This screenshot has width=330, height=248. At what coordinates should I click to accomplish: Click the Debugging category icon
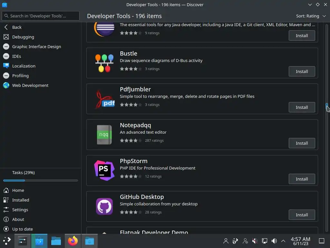(x=6, y=37)
